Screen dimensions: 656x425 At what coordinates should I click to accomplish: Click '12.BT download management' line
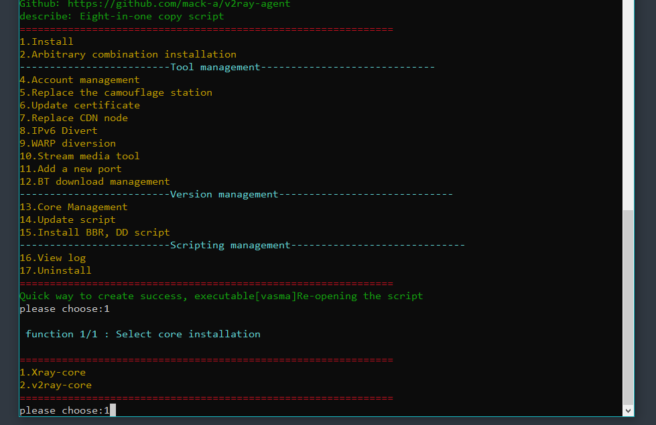(94, 181)
